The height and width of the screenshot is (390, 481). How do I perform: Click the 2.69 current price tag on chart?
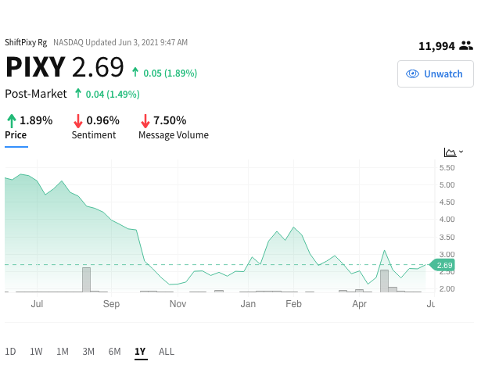point(442,265)
